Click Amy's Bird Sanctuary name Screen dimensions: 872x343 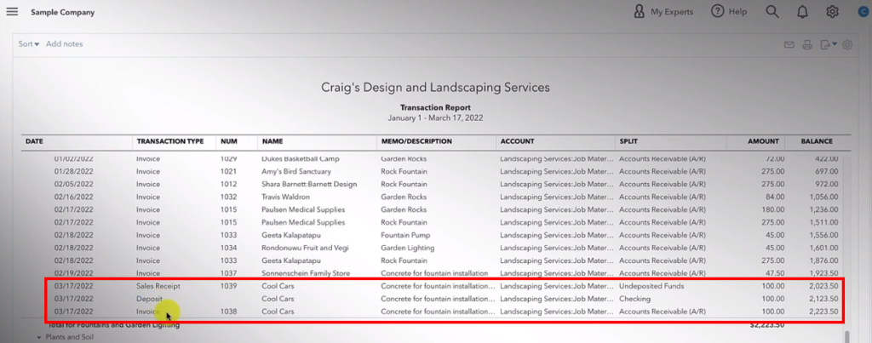click(295, 171)
